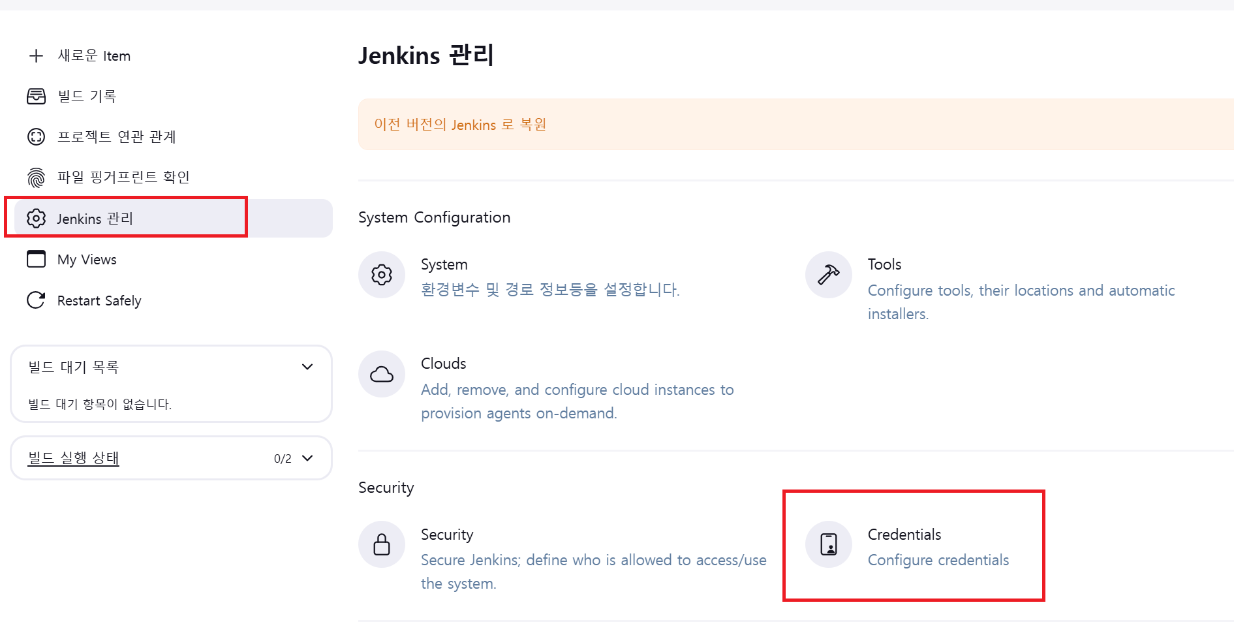
Task: Click the Clouds heading link
Action: pyautogui.click(x=443, y=364)
